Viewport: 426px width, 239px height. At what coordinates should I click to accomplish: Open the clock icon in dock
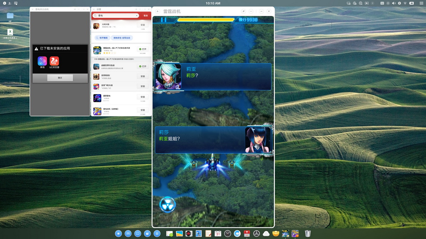[228, 234]
